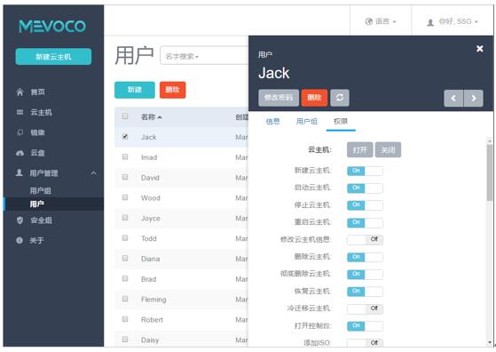Select the Robert user name
The image size is (496, 352).
[x=152, y=320]
